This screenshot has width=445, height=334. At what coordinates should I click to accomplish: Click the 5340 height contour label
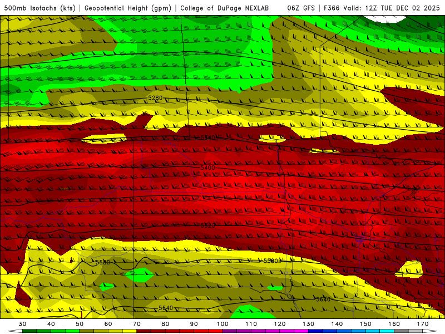point(207,137)
